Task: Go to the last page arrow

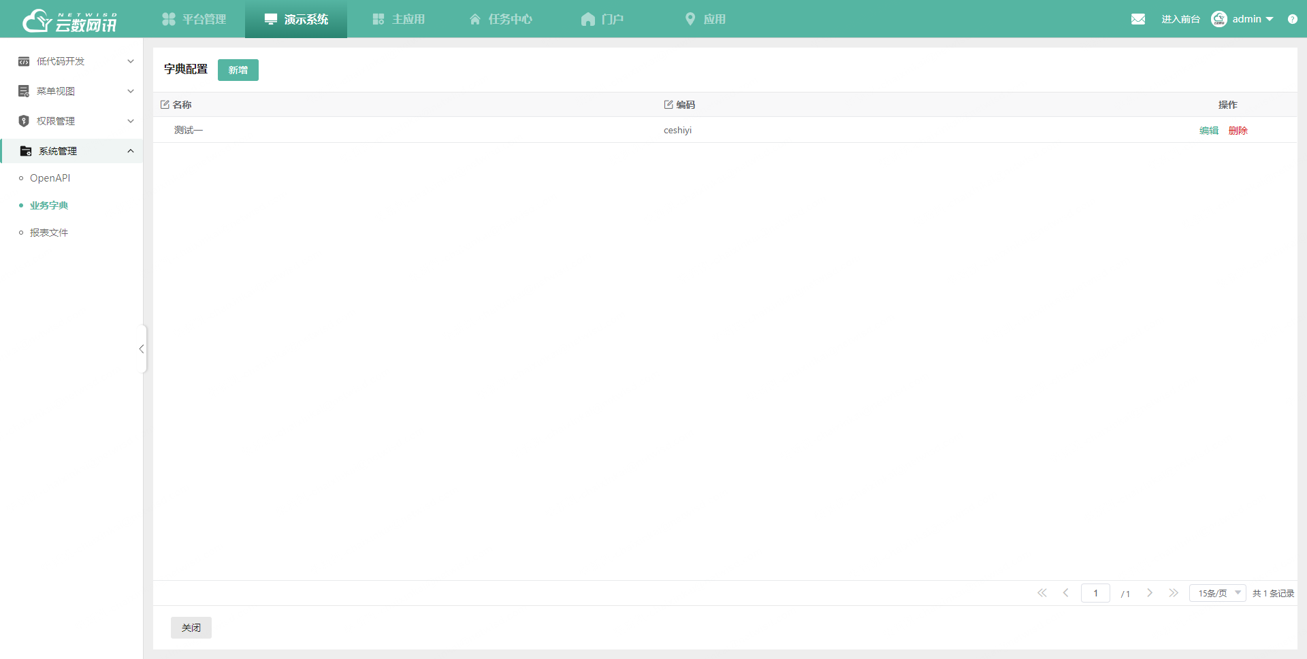Action: pos(1174,593)
